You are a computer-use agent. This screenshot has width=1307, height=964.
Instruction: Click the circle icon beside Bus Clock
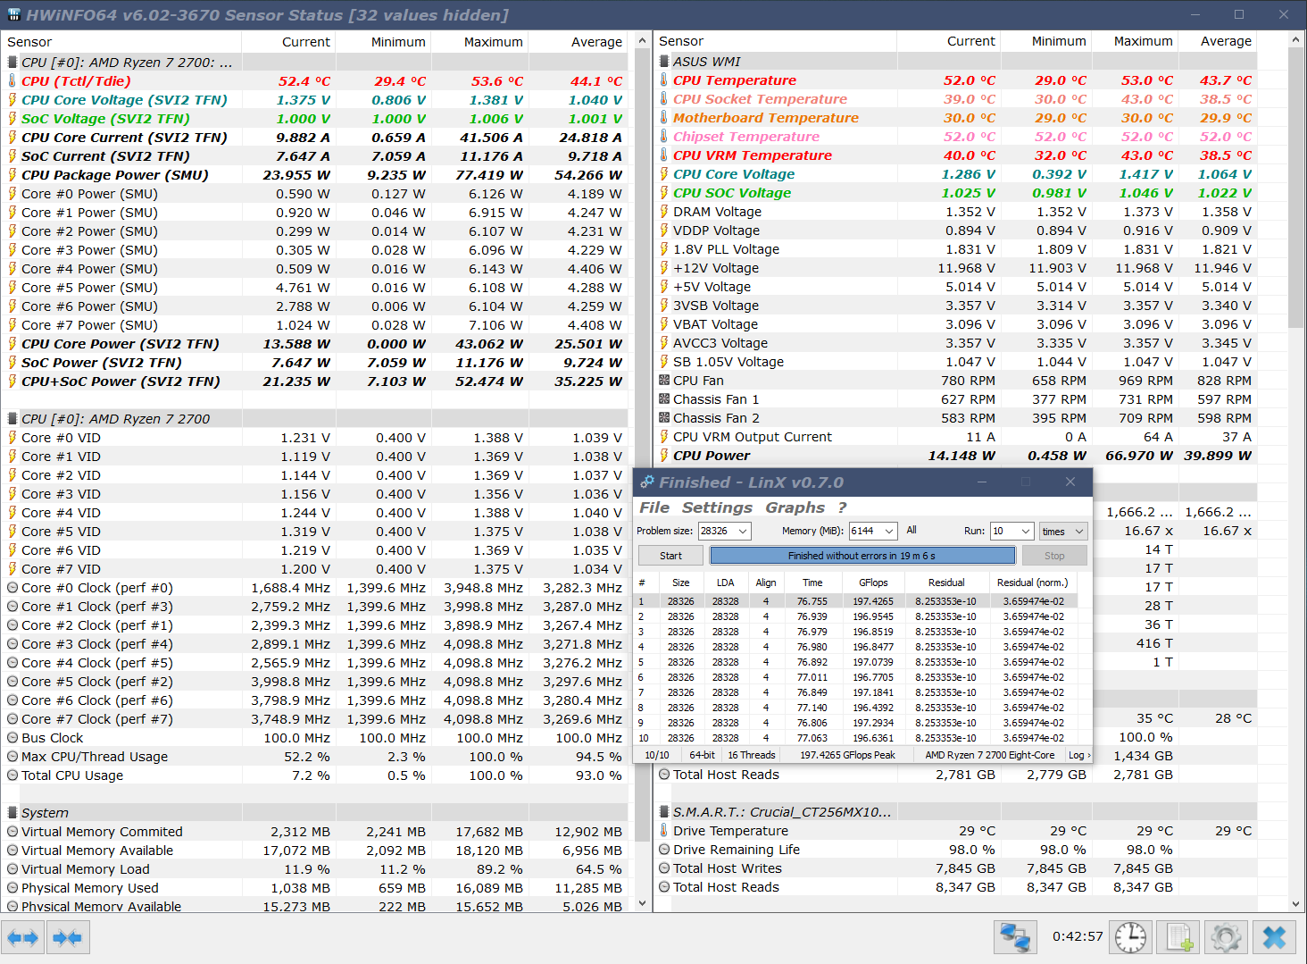[12, 738]
